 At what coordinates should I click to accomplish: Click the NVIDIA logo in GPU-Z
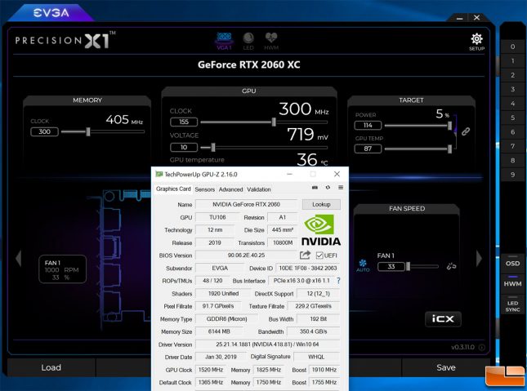click(x=321, y=230)
